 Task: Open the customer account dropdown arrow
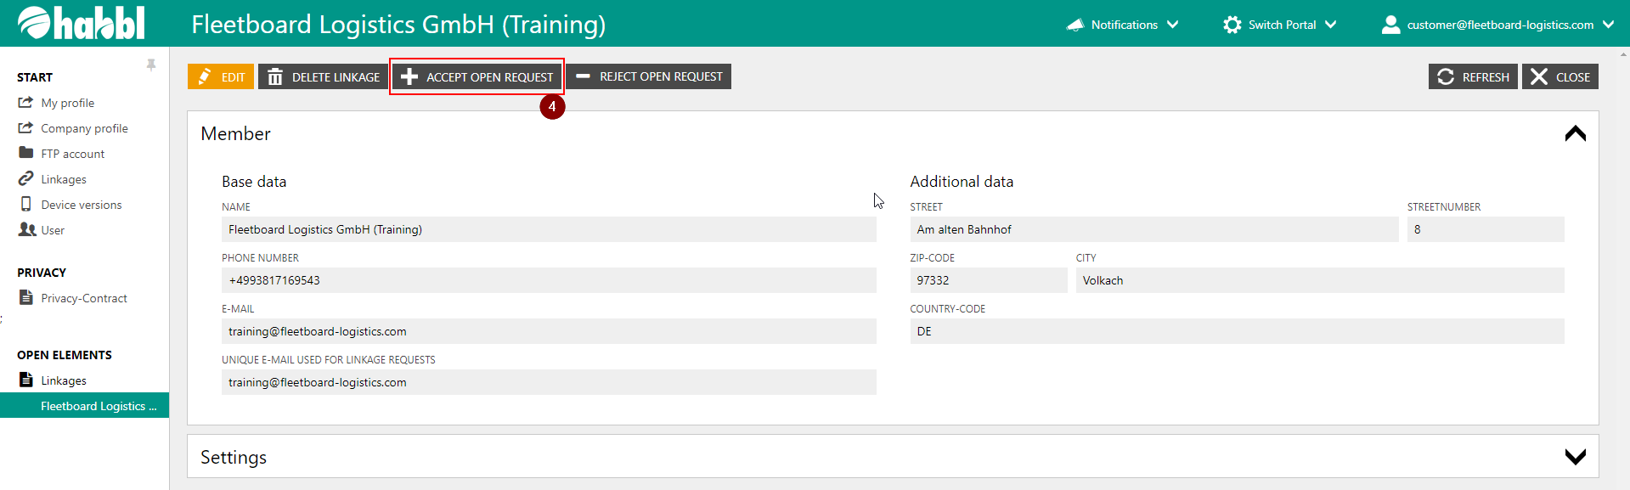click(x=1608, y=25)
